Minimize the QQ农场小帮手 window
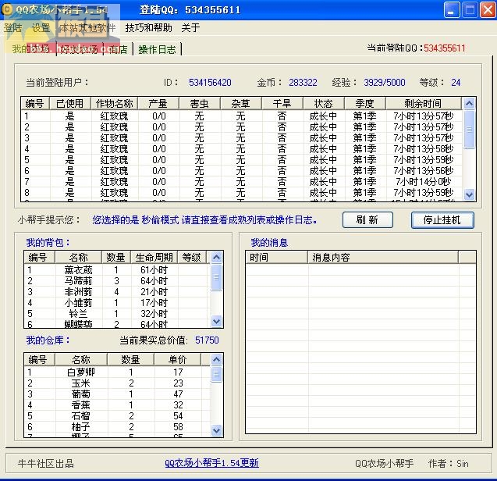 pyautogui.click(x=451, y=10)
